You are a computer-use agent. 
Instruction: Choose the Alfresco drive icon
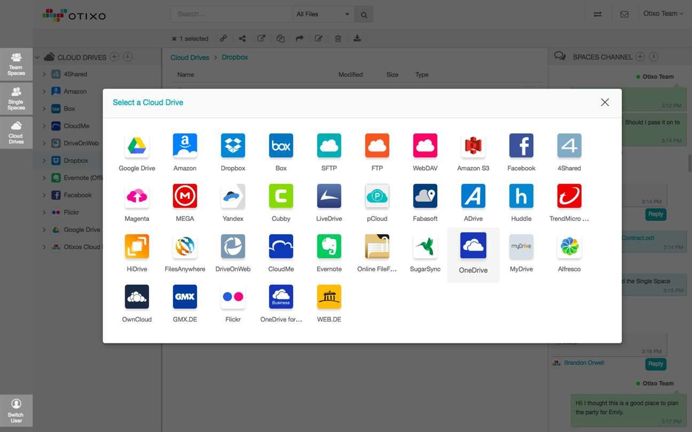click(569, 246)
